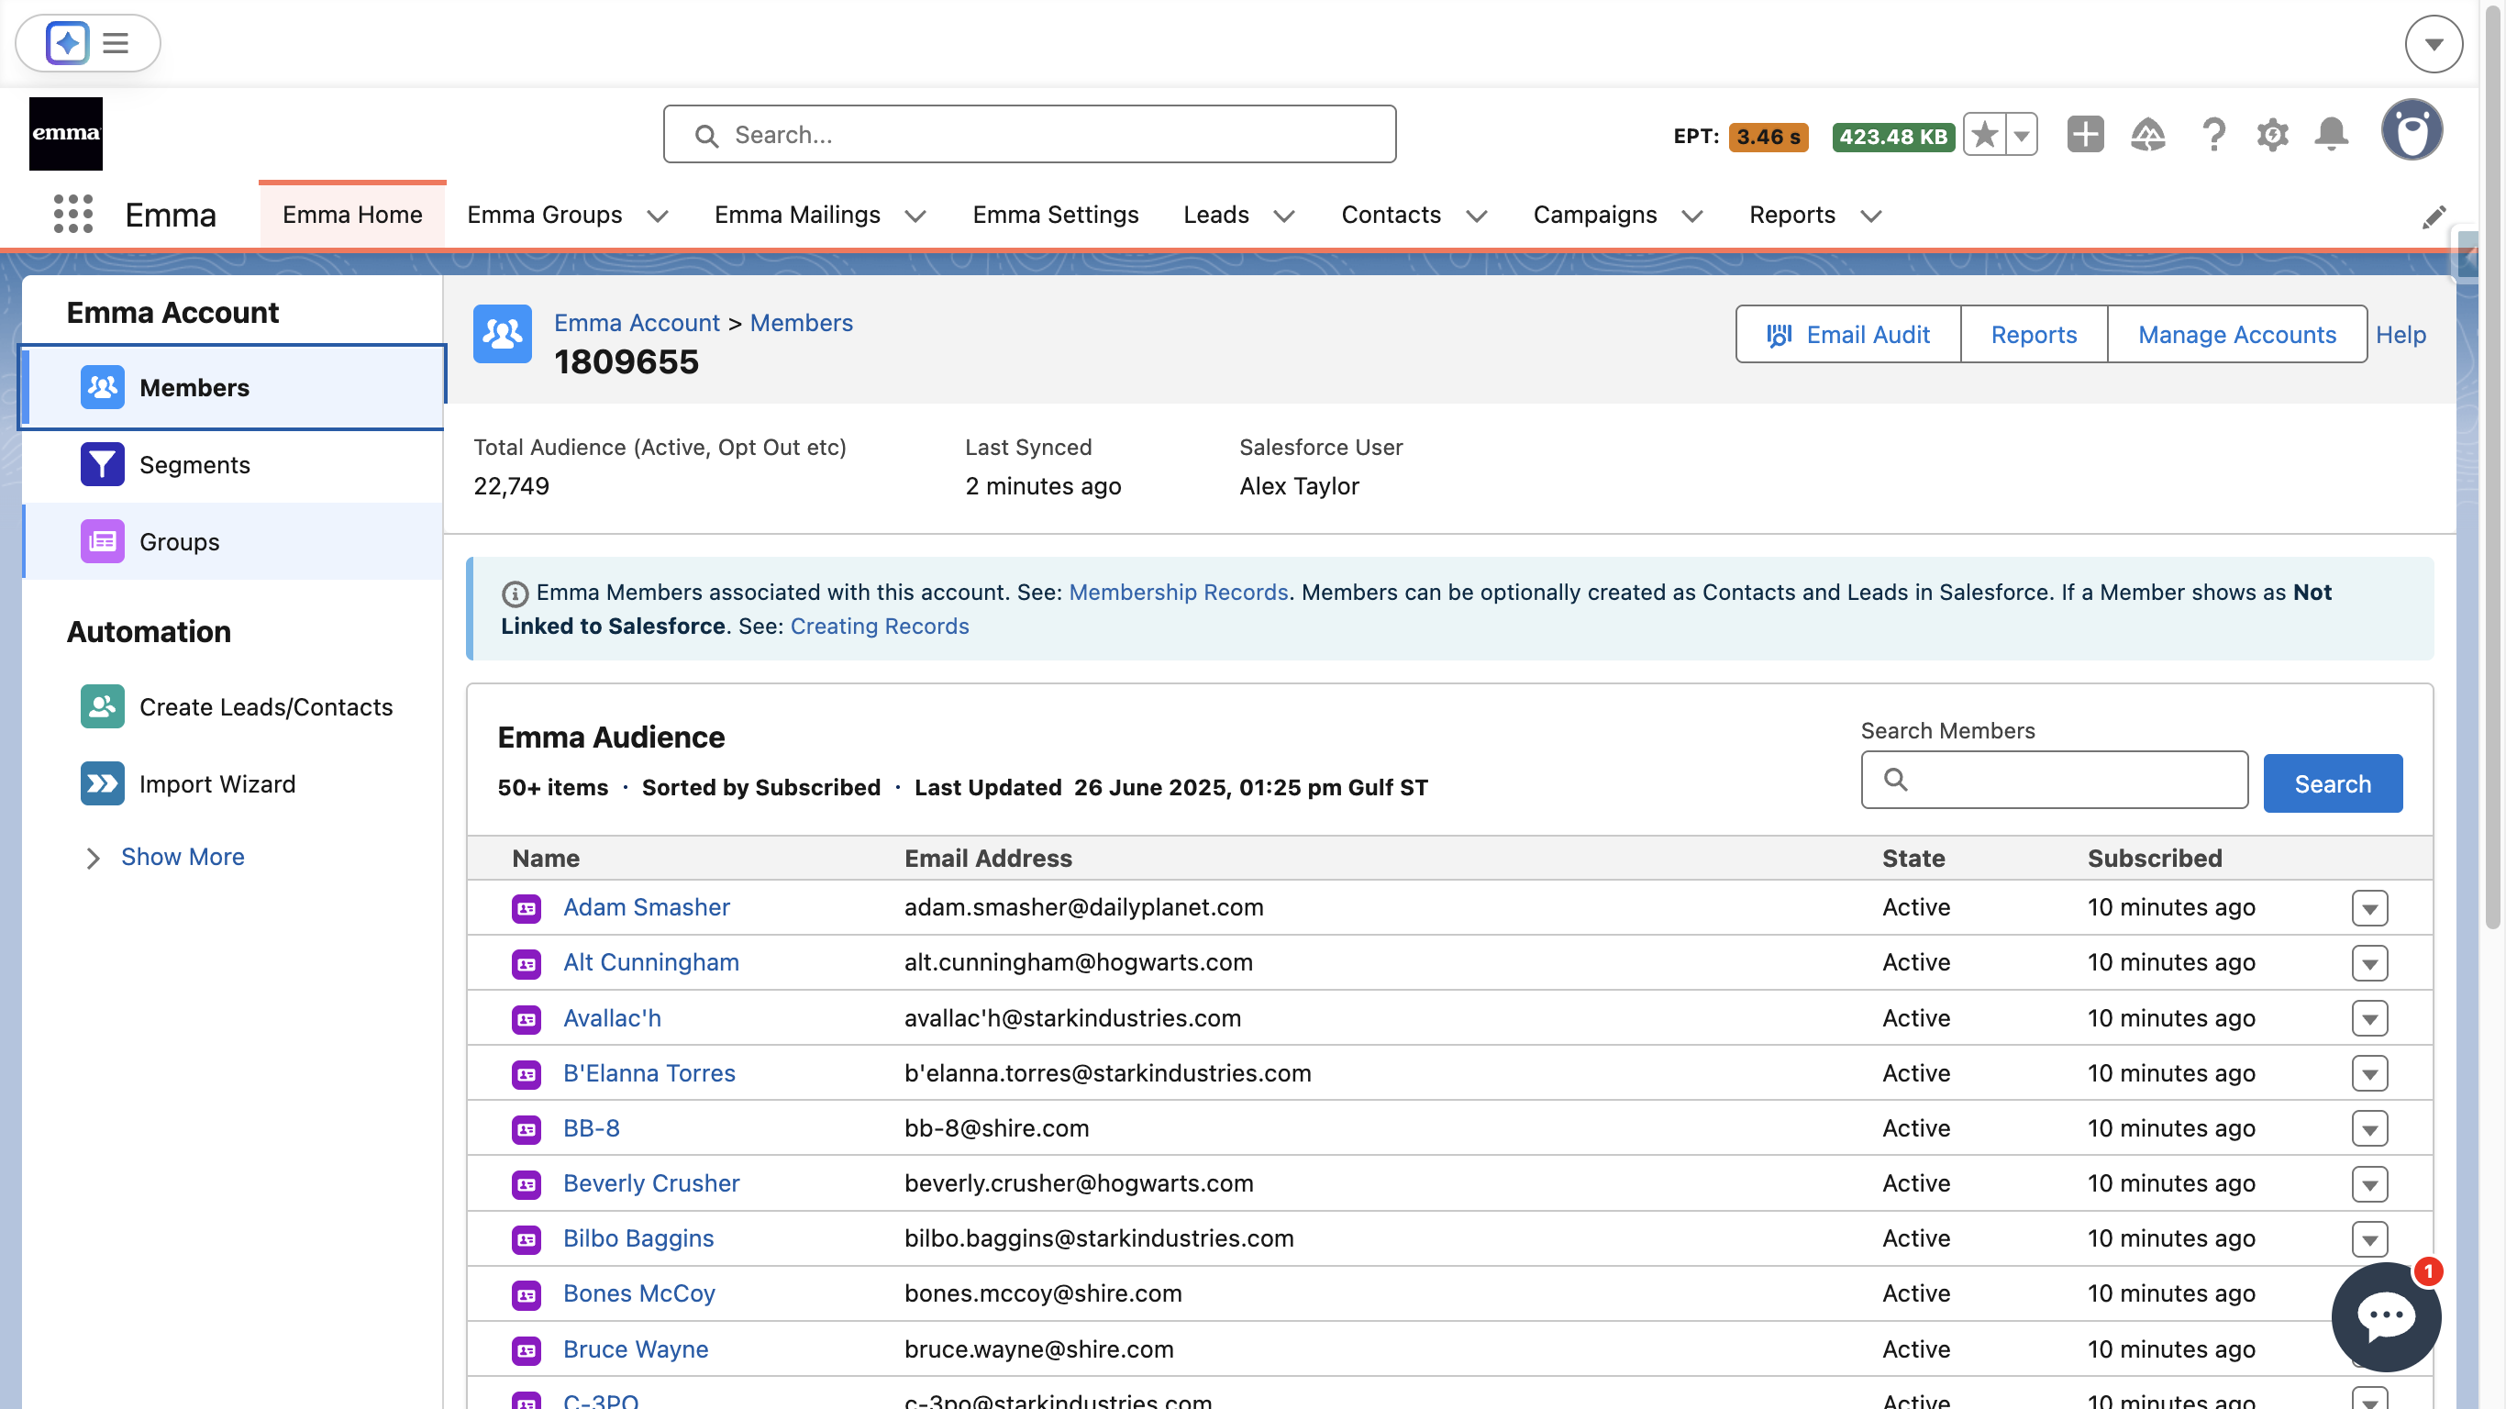Viewport: 2506px width, 1409px height.
Task: Open the Leads tab
Action: pyautogui.click(x=1216, y=214)
